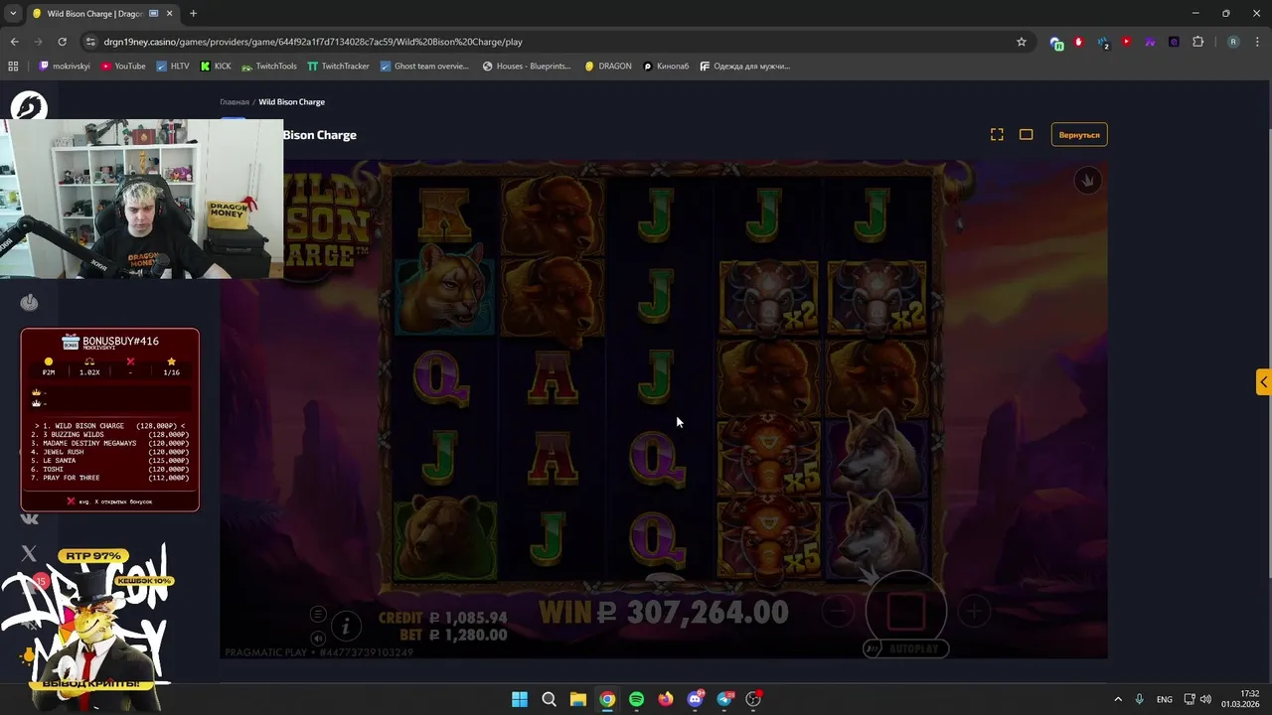This screenshot has width=1272, height=715.
Task: Open clock showing 17:32
Action: (1242, 699)
